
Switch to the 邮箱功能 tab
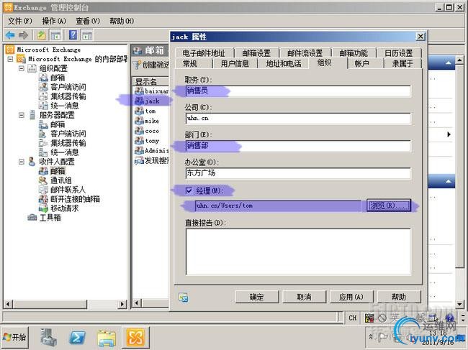tap(354, 53)
